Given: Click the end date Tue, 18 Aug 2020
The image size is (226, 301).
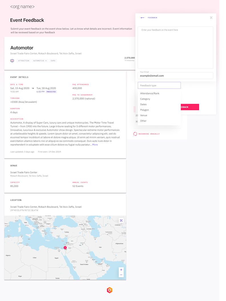Looking at the screenshot, I should [x=46, y=88].
